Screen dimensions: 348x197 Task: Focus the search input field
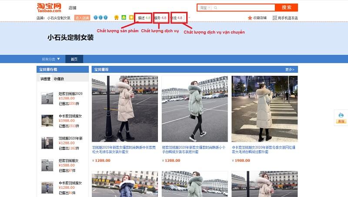pyautogui.click(x=246, y=8)
